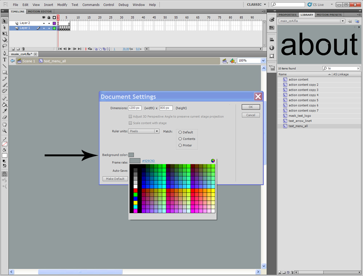Switch to the Motion Presets tab
The height and width of the screenshot is (276, 363).
tap(329, 15)
